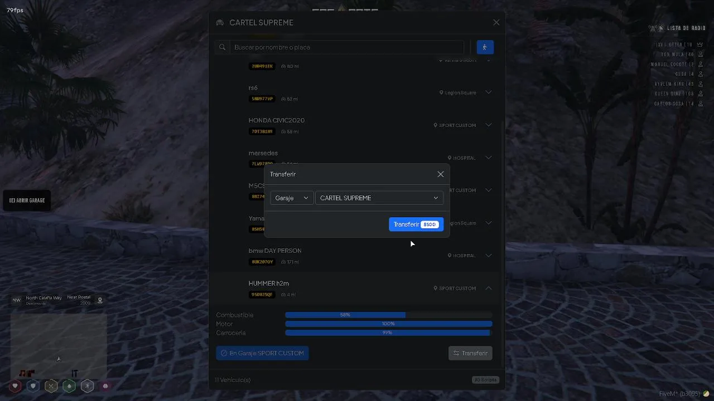The image size is (714, 401).
Task: Open the Garaje type dropdown
Action: tap(292, 198)
